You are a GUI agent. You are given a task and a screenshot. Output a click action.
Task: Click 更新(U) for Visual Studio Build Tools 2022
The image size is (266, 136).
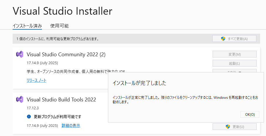(234, 127)
